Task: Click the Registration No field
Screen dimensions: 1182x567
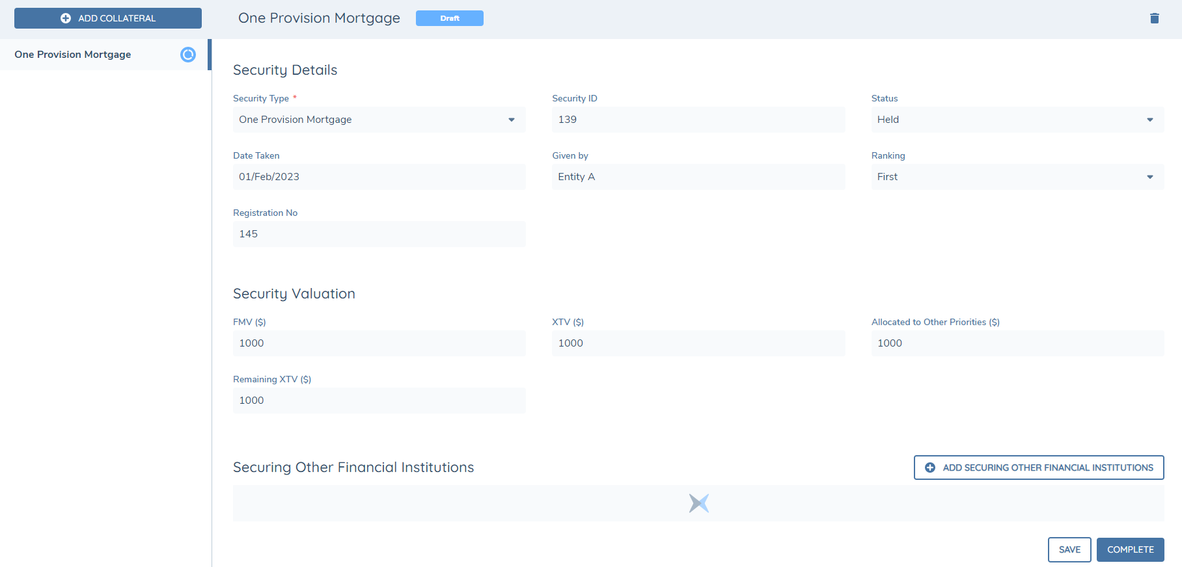Action: pos(379,234)
